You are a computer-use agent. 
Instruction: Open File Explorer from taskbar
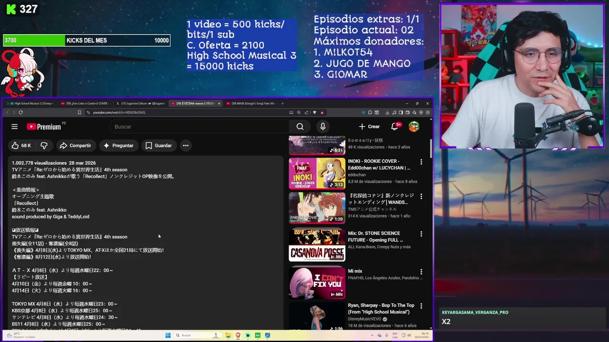[228, 335]
